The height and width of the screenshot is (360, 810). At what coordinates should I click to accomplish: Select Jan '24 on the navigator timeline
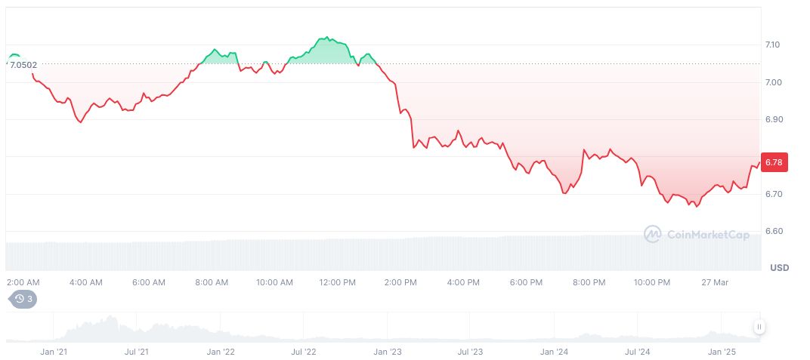point(554,352)
